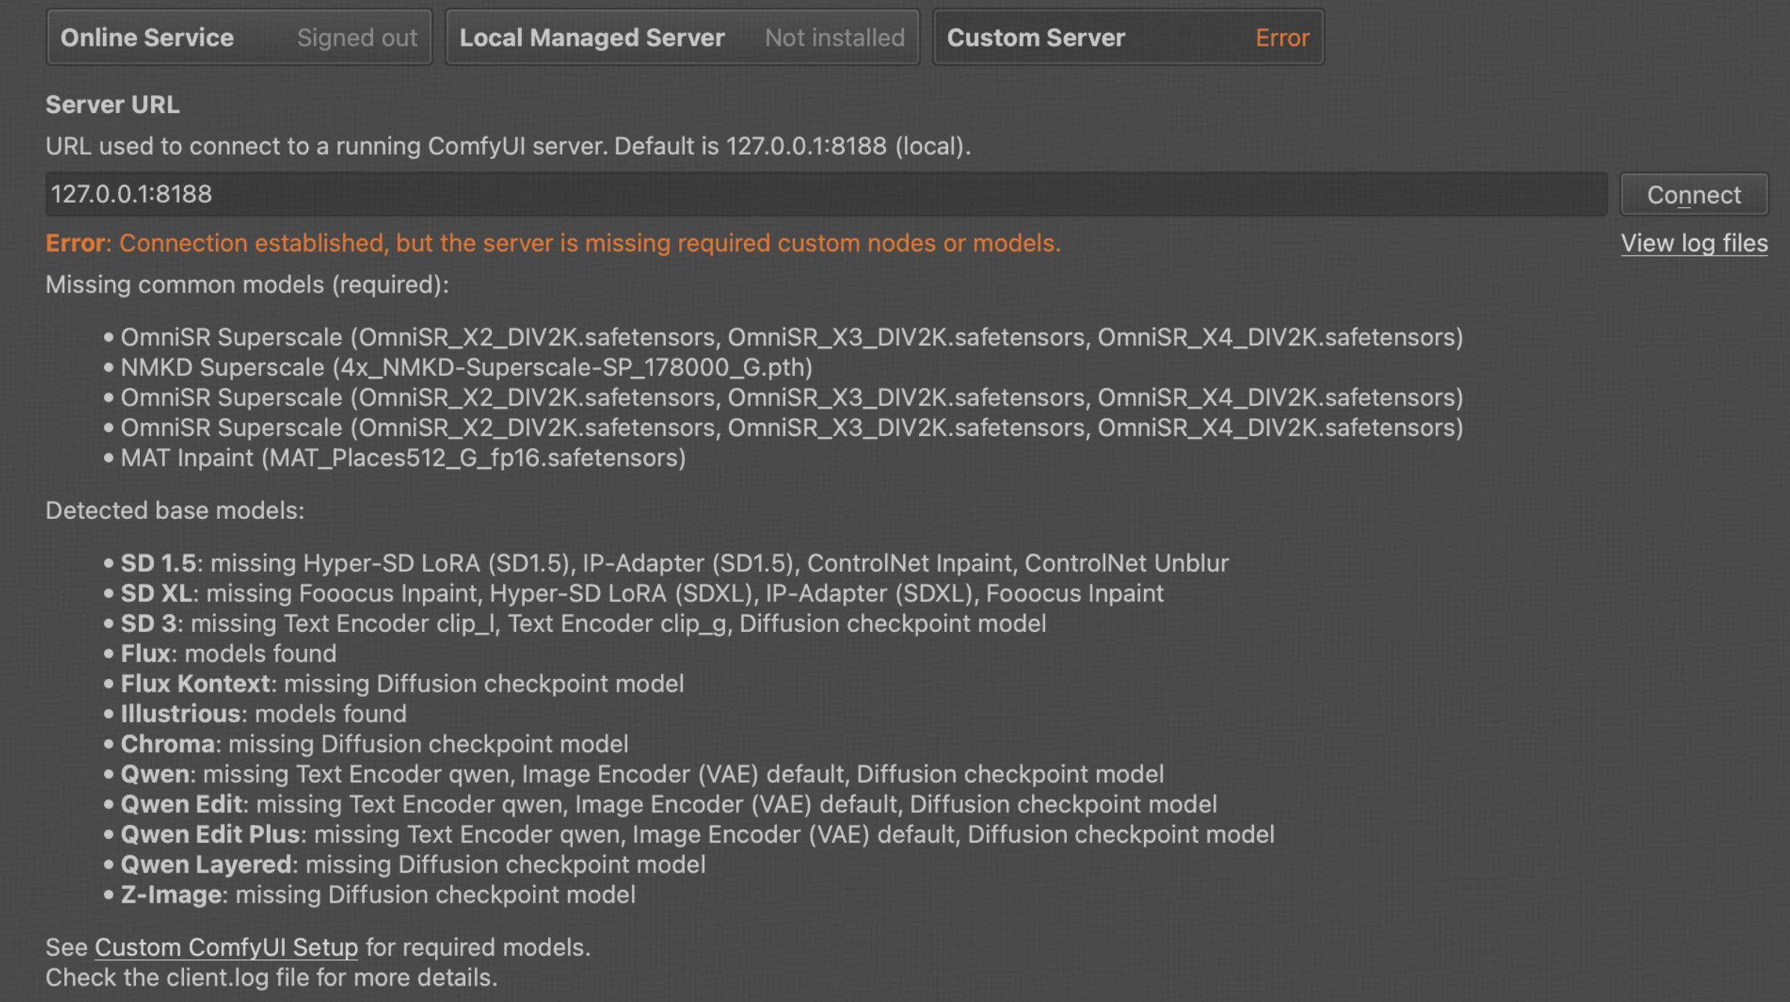Click the SD 1.5 base model entry
The height and width of the screenshot is (1002, 1790).
tap(673, 563)
